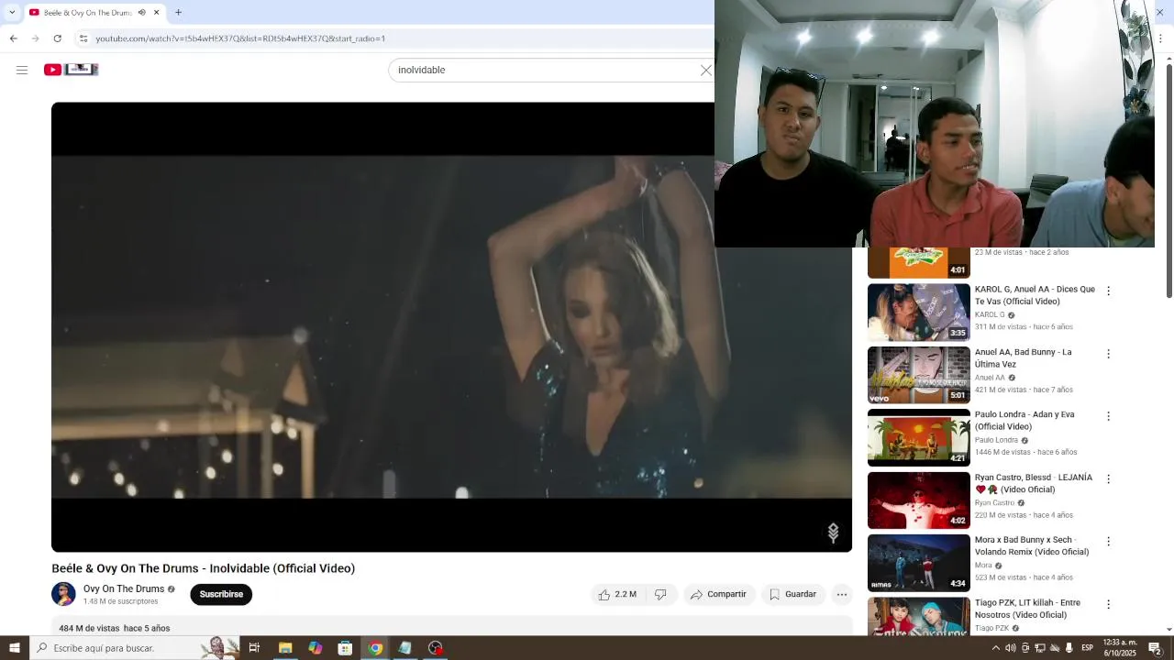Viewport: 1174px width, 660px height.
Task: Open options menu for 'Adan y Eva'
Action: coord(1108,416)
